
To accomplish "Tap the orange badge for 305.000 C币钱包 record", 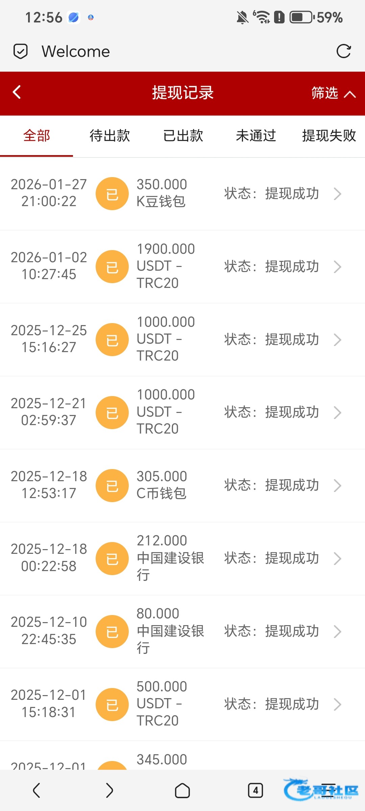I will [112, 486].
